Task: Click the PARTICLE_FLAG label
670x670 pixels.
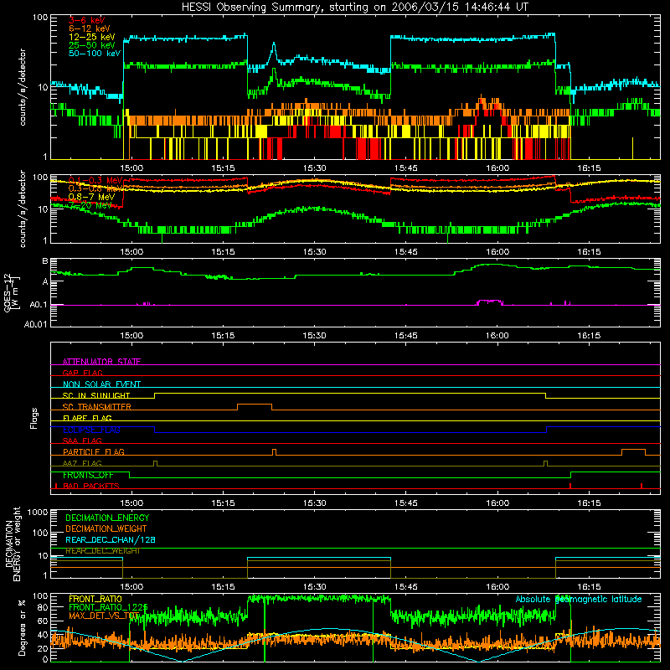Action: (94, 451)
